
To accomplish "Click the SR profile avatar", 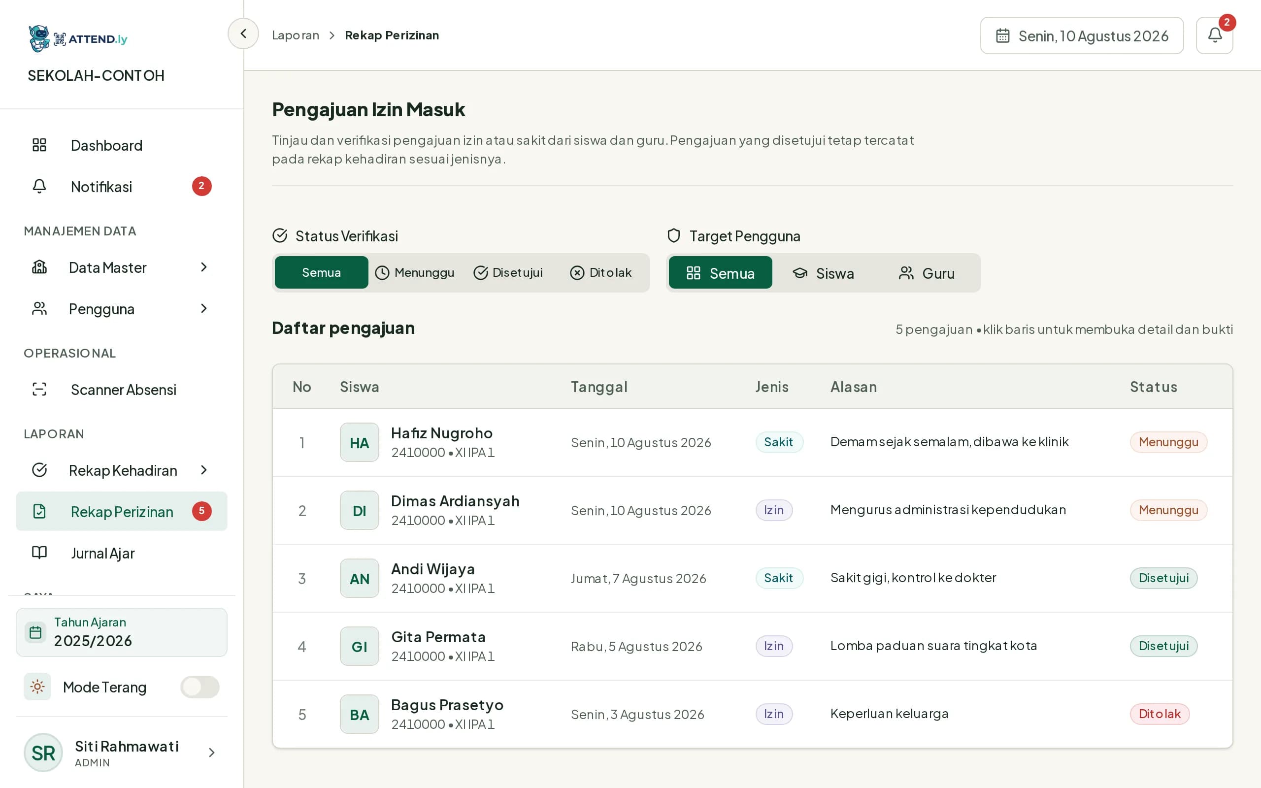I will [43, 753].
